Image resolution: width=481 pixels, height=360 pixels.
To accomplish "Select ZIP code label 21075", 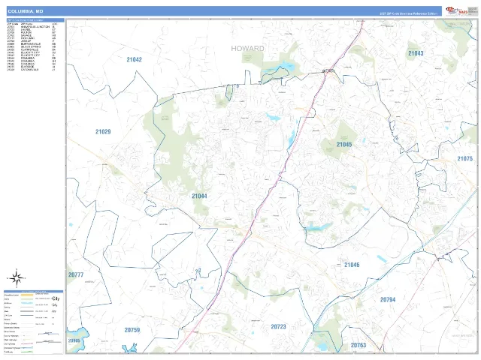I will click(x=465, y=158).
